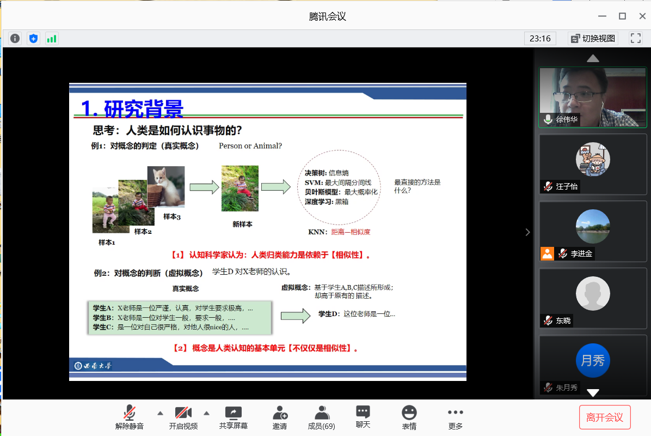Click the meeting info icon
The image size is (651, 436).
(x=15, y=38)
